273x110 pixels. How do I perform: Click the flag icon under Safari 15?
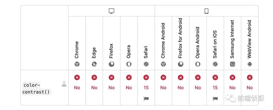pos(146,99)
